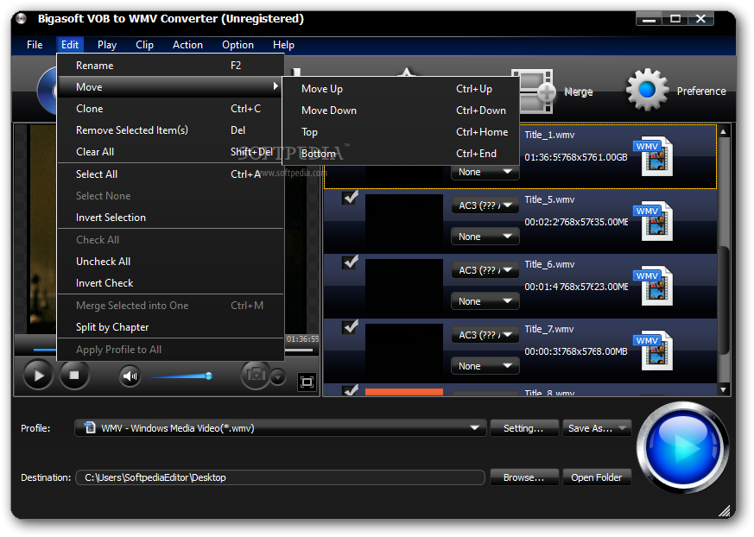Image resolution: width=754 pixels, height=537 pixels.
Task: Click WMV file icon for Title_1.wmv
Action: [654, 156]
